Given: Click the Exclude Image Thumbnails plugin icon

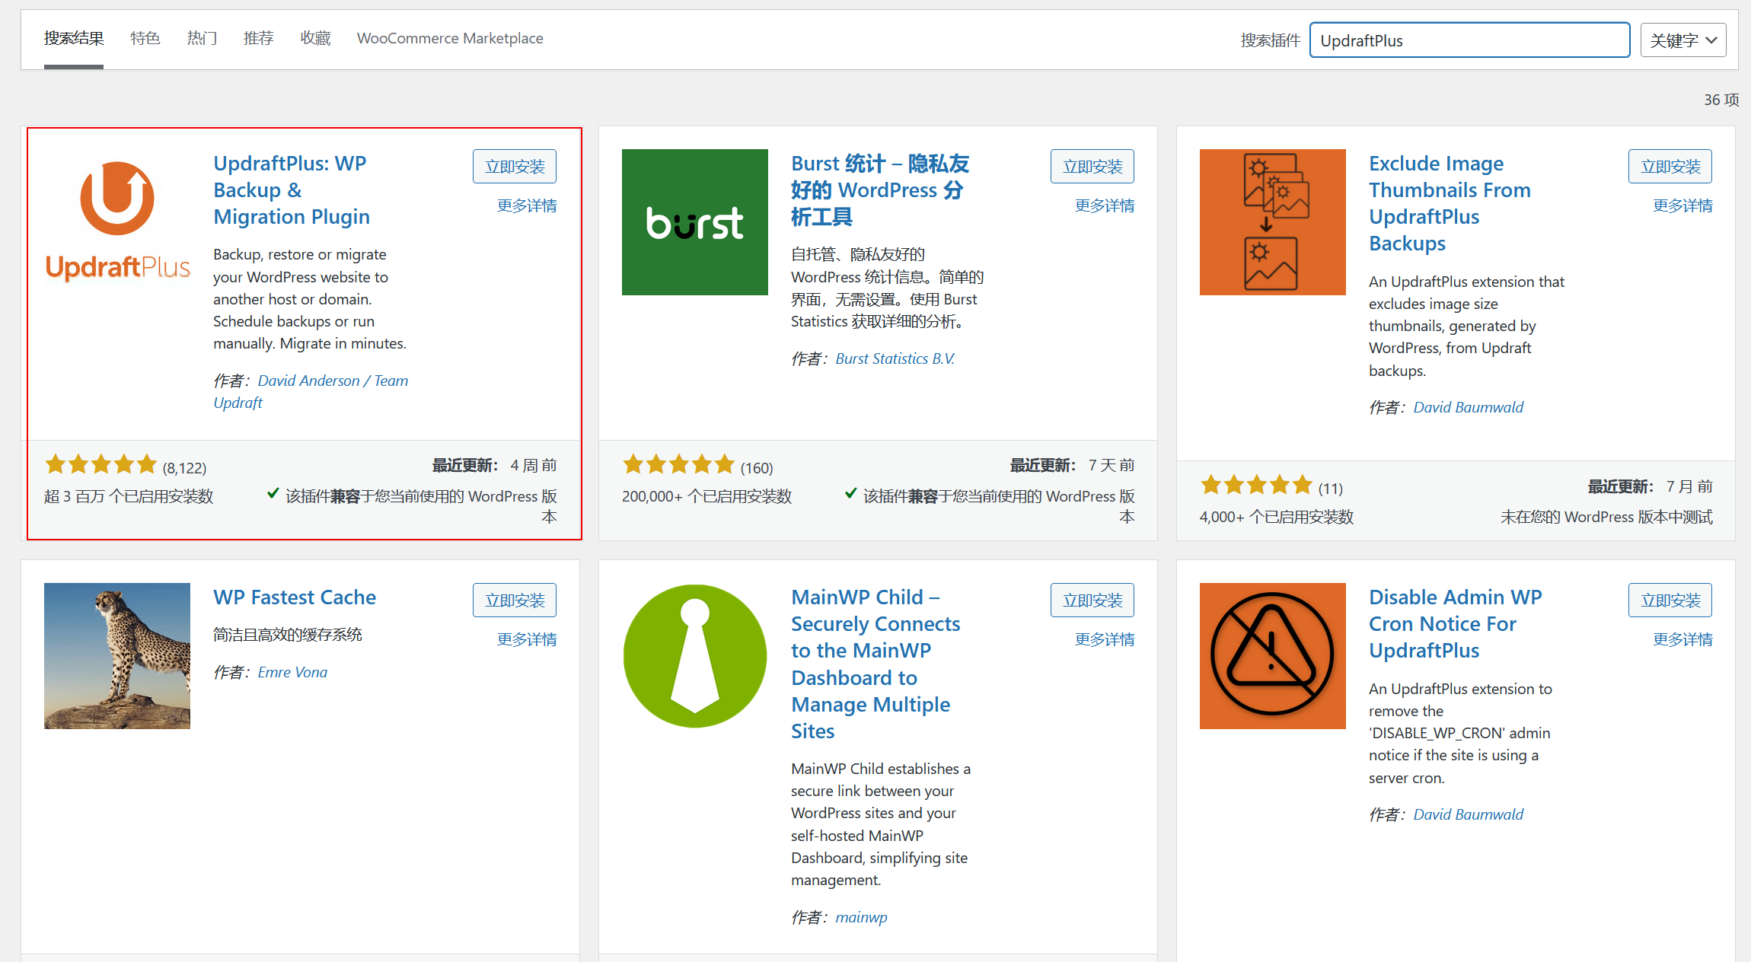Looking at the screenshot, I should point(1272,221).
